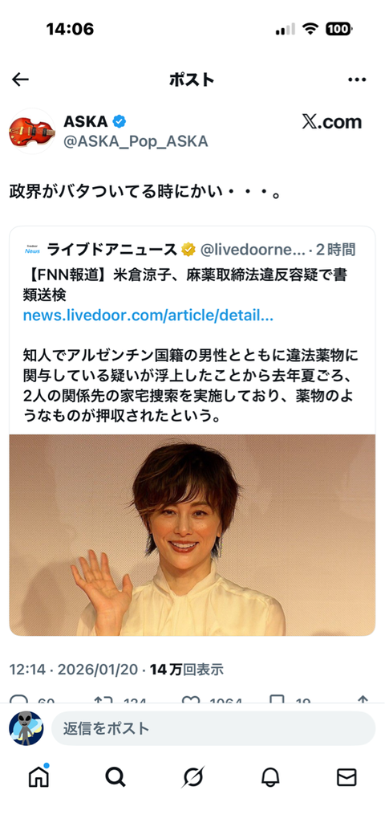
Task: Tap the gold verified badge of ライブドアニュース
Action: coord(188,249)
